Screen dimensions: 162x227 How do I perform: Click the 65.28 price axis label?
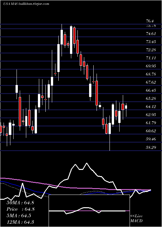tap(151, 99)
